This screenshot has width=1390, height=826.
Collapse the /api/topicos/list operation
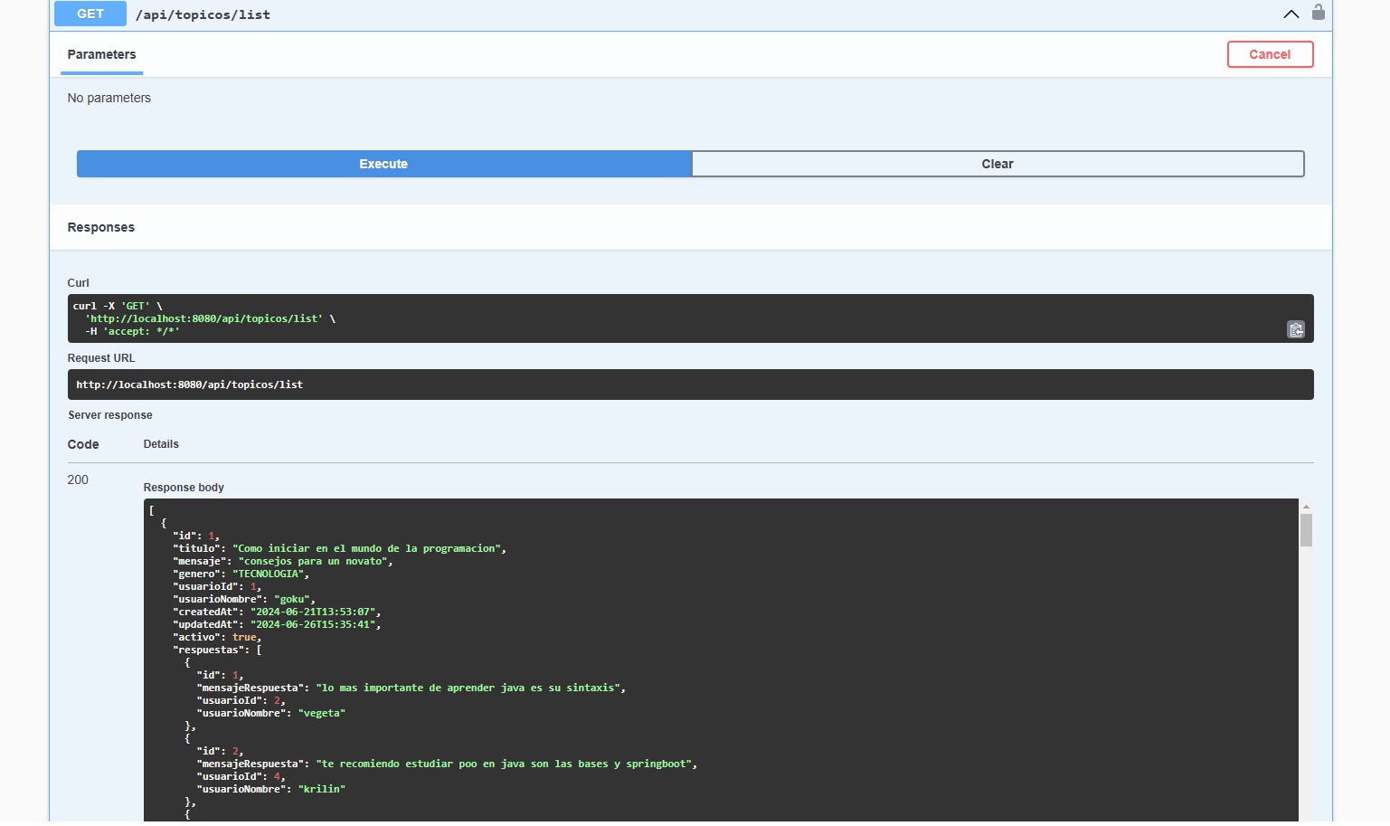click(1291, 14)
